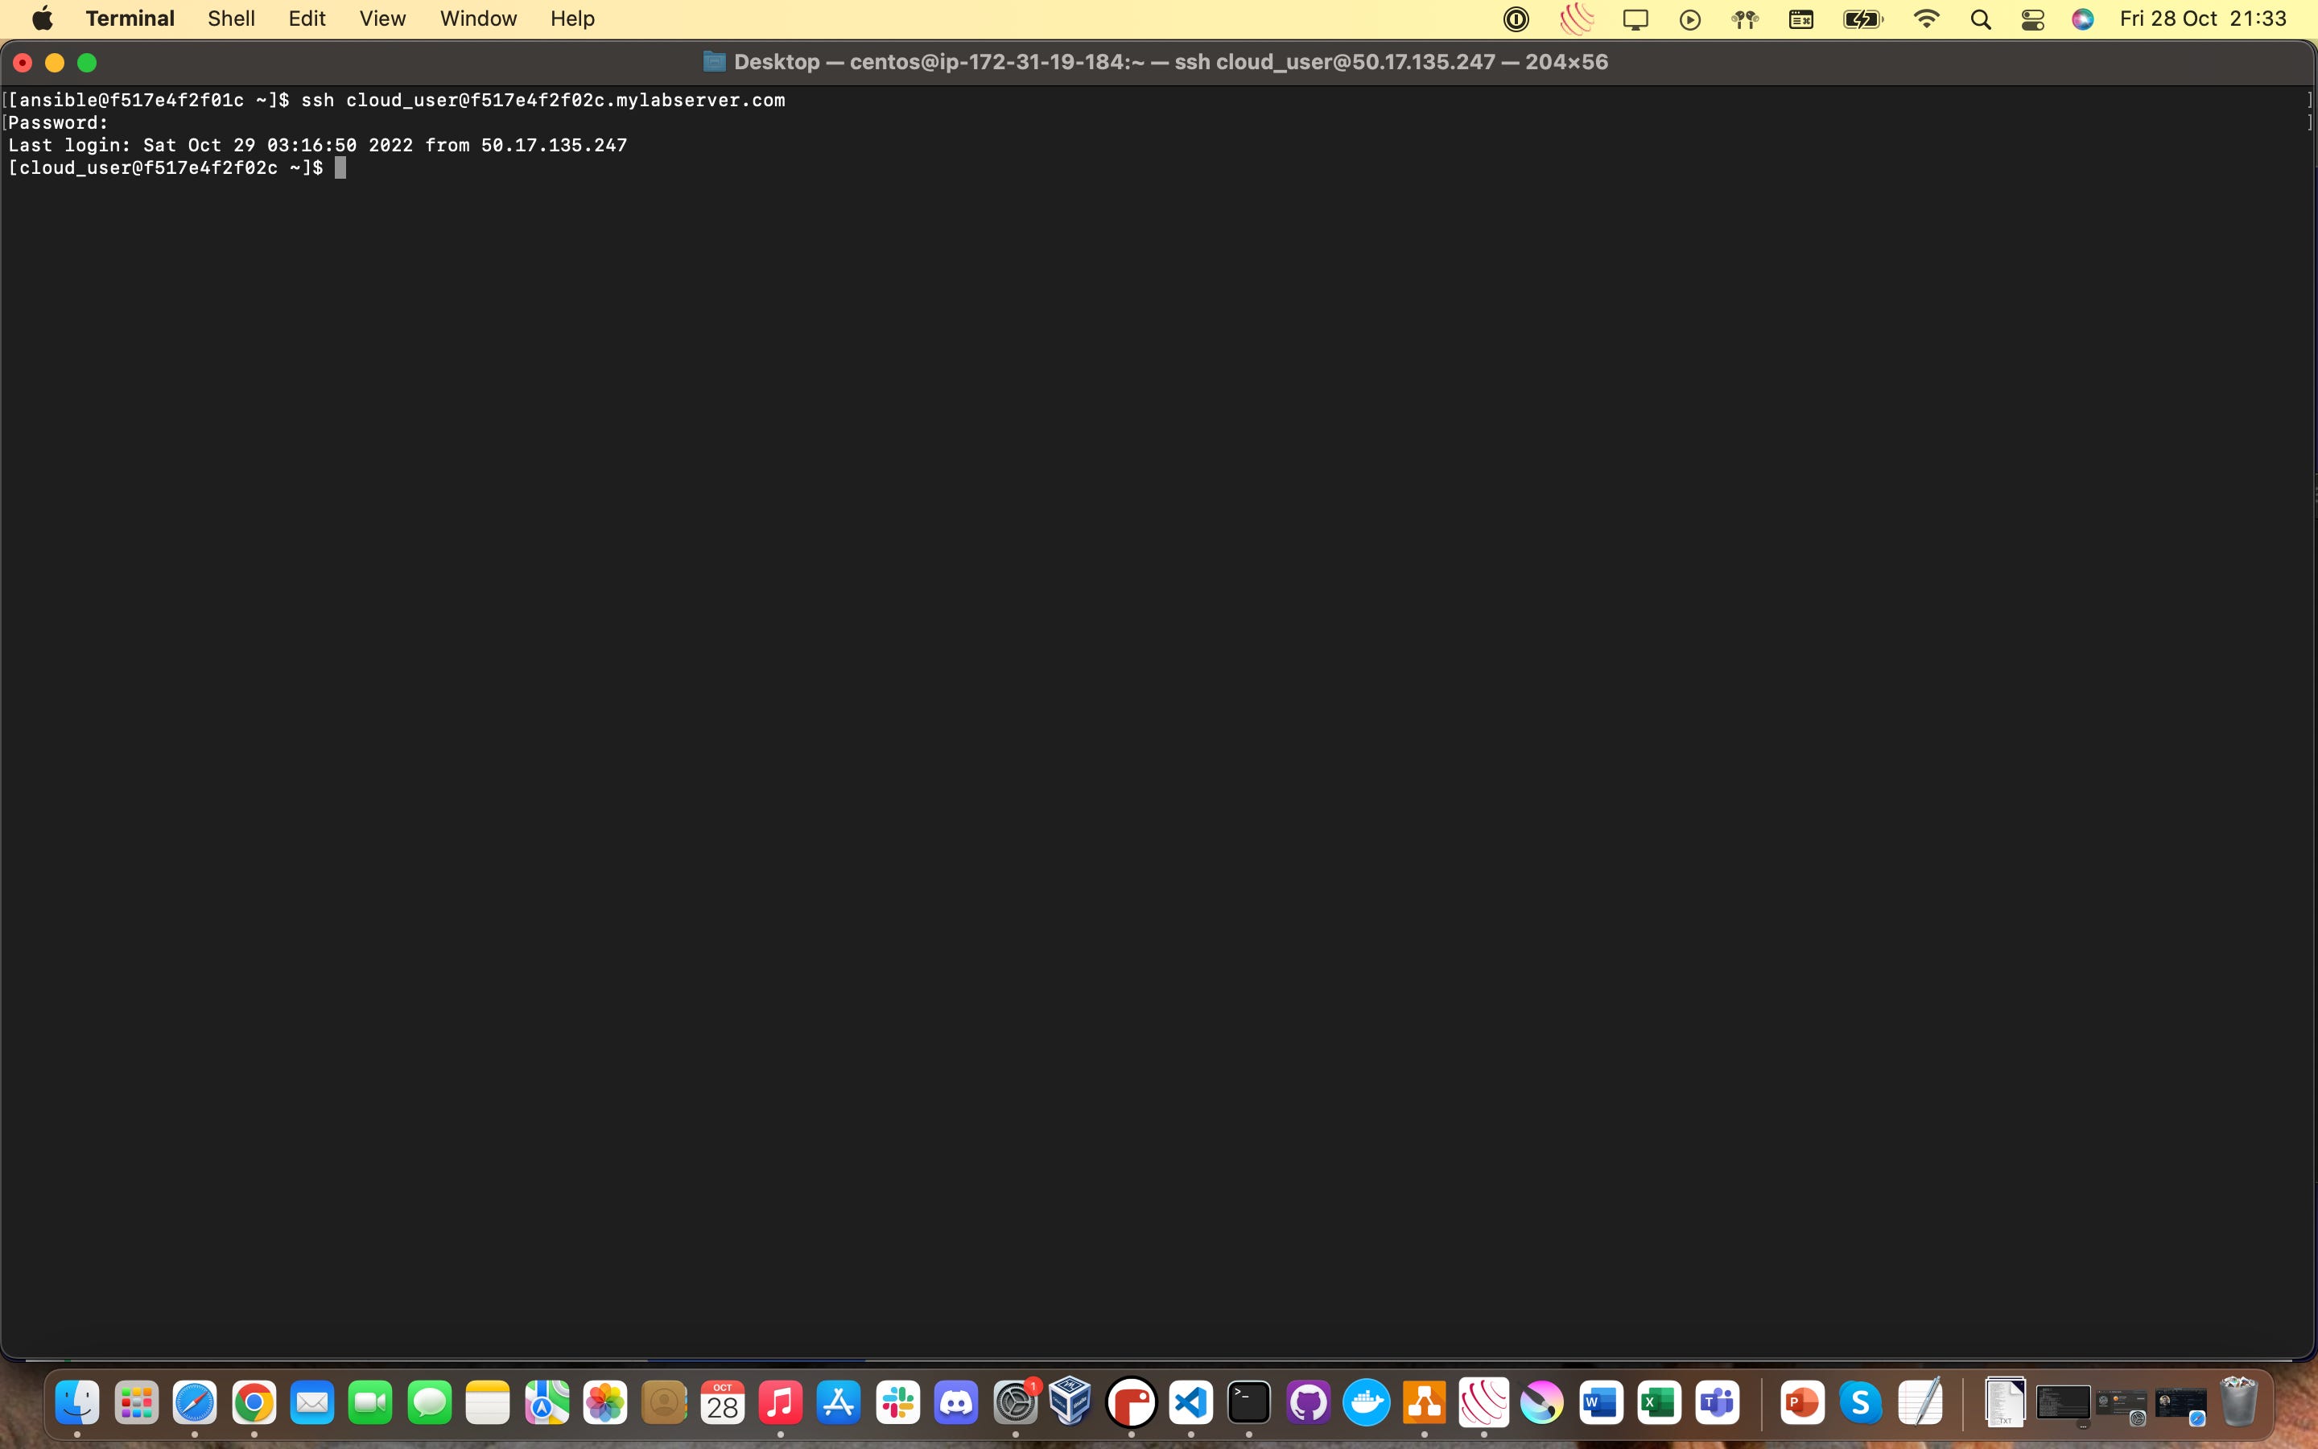Viewport: 2318px width, 1449px height.
Task: Open the Help menu
Action: click(571, 19)
